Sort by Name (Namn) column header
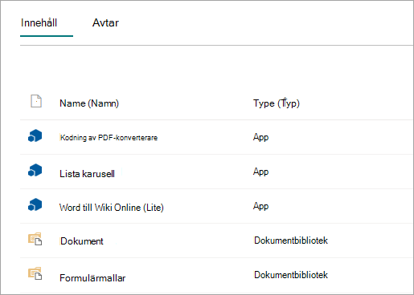 (x=89, y=103)
